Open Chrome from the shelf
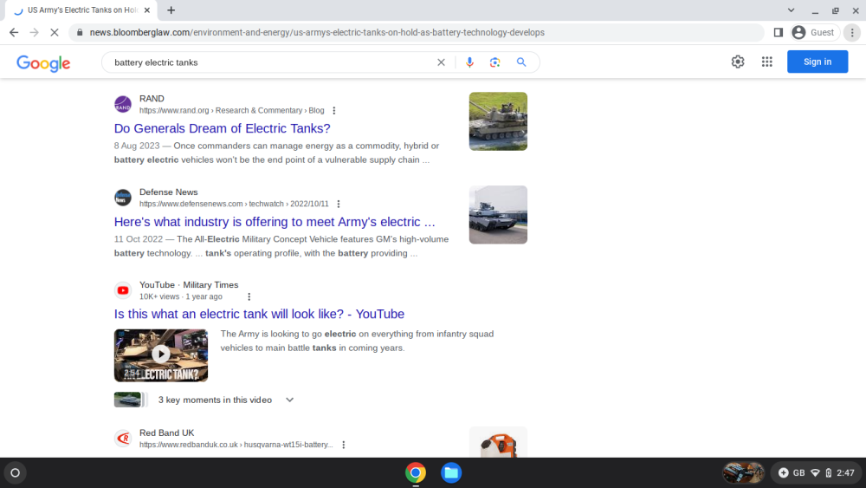Viewport: 866px width, 488px height. tap(416, 473)
